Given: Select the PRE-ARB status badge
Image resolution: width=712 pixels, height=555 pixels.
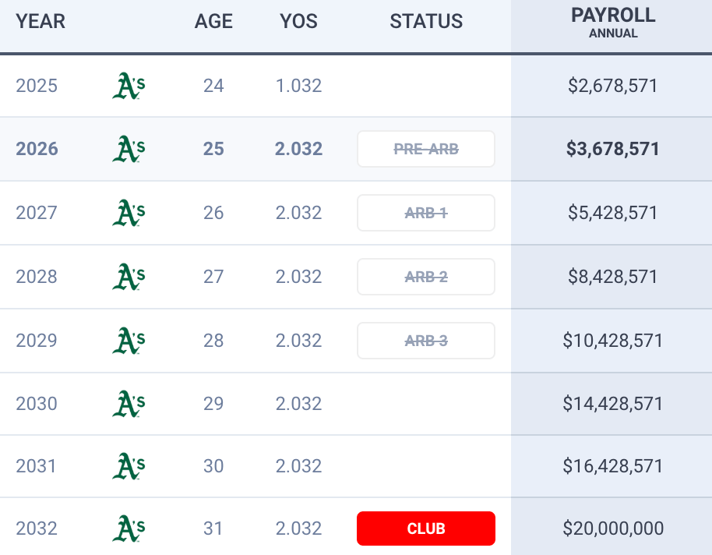Looking at the screenshot, I should point(426,149).
